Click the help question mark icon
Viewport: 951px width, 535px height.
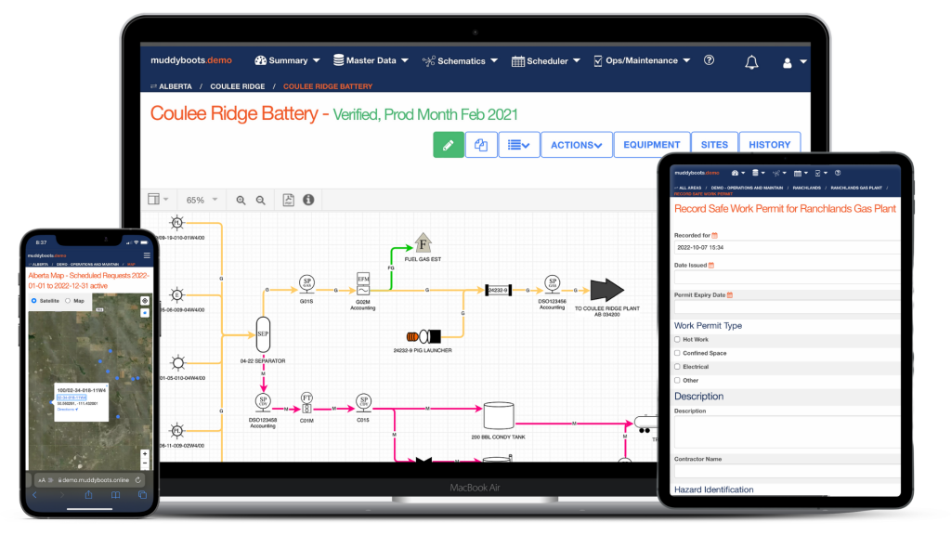(x=709, y=60)
